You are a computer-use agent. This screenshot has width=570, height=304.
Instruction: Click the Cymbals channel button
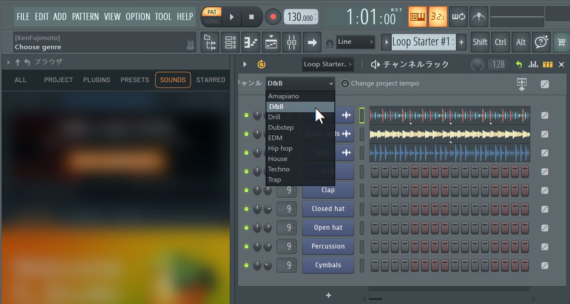point(328,265)
